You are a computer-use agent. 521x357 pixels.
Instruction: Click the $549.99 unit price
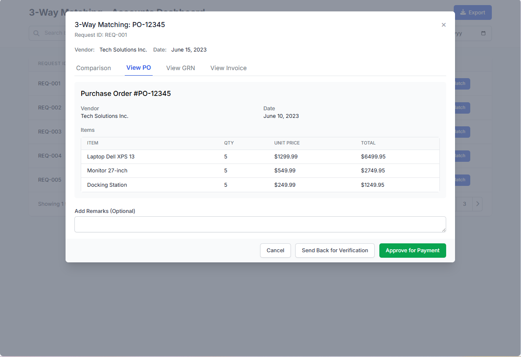click(285, 171)
